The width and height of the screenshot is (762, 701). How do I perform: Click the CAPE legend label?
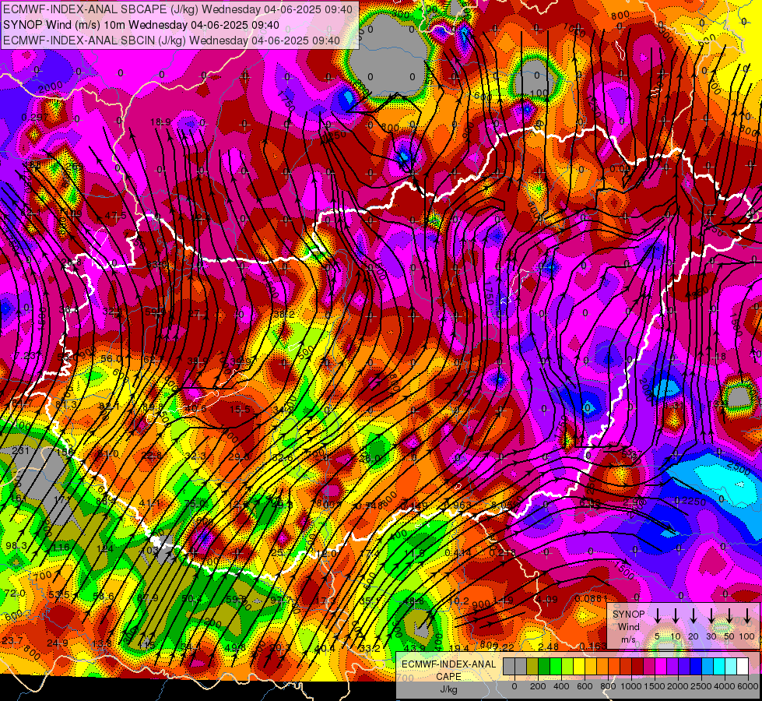(448, 677)
